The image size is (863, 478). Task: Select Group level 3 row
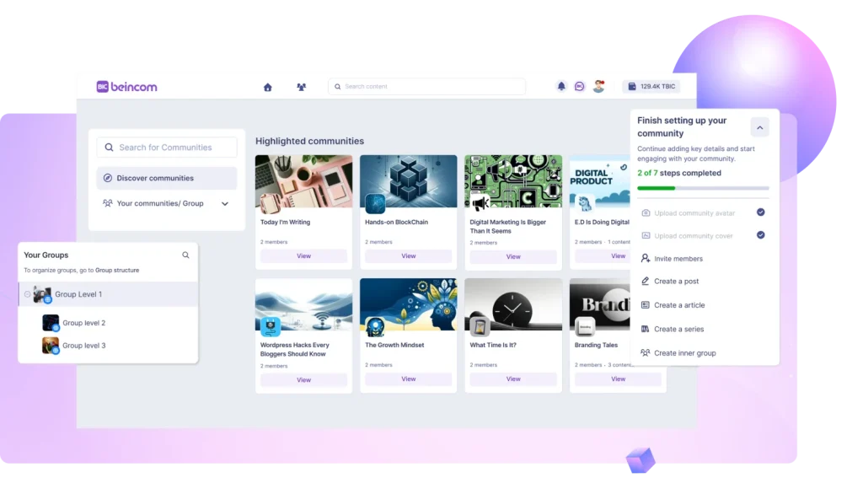click(109, 346)
